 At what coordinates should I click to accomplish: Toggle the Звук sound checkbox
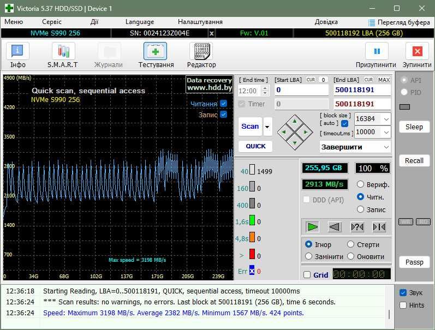403,292
